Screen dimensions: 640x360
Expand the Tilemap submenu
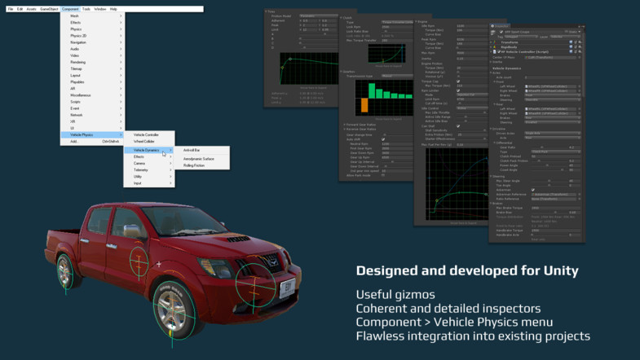pyautogui.click(x=93, y=69)
